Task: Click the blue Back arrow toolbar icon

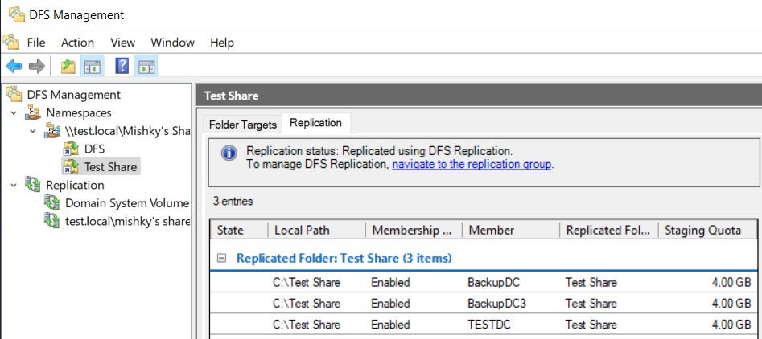Action: 14,66
